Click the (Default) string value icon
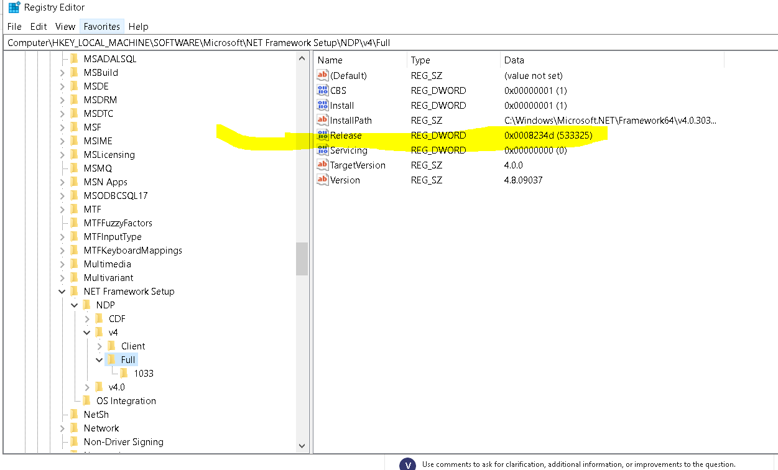 [x=322, y=76]
